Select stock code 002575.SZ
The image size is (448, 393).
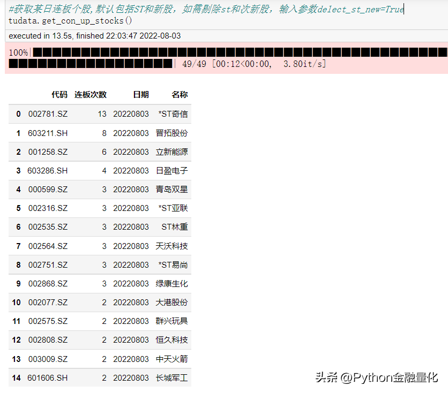point(48,321)
